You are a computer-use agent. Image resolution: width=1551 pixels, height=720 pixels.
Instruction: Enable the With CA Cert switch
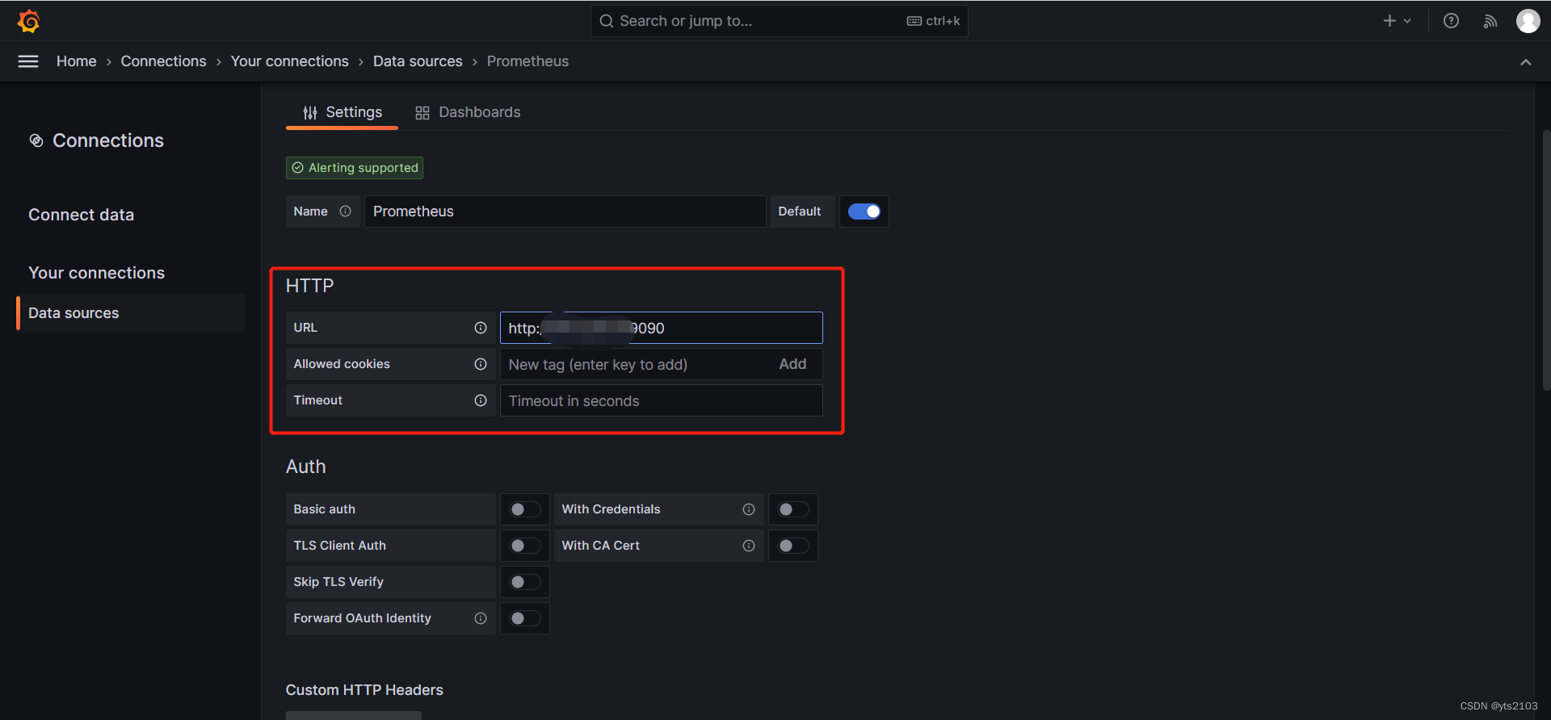(793, 546)
